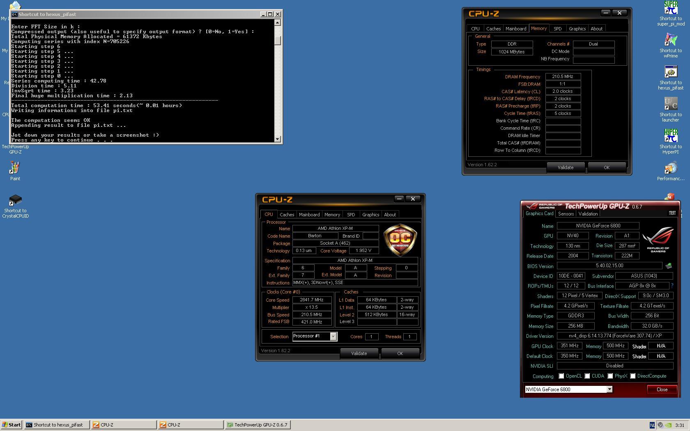690x431 pixels.
Task: Click the Bandwidth 32.0 GB/s field
Action: (652, 326)
